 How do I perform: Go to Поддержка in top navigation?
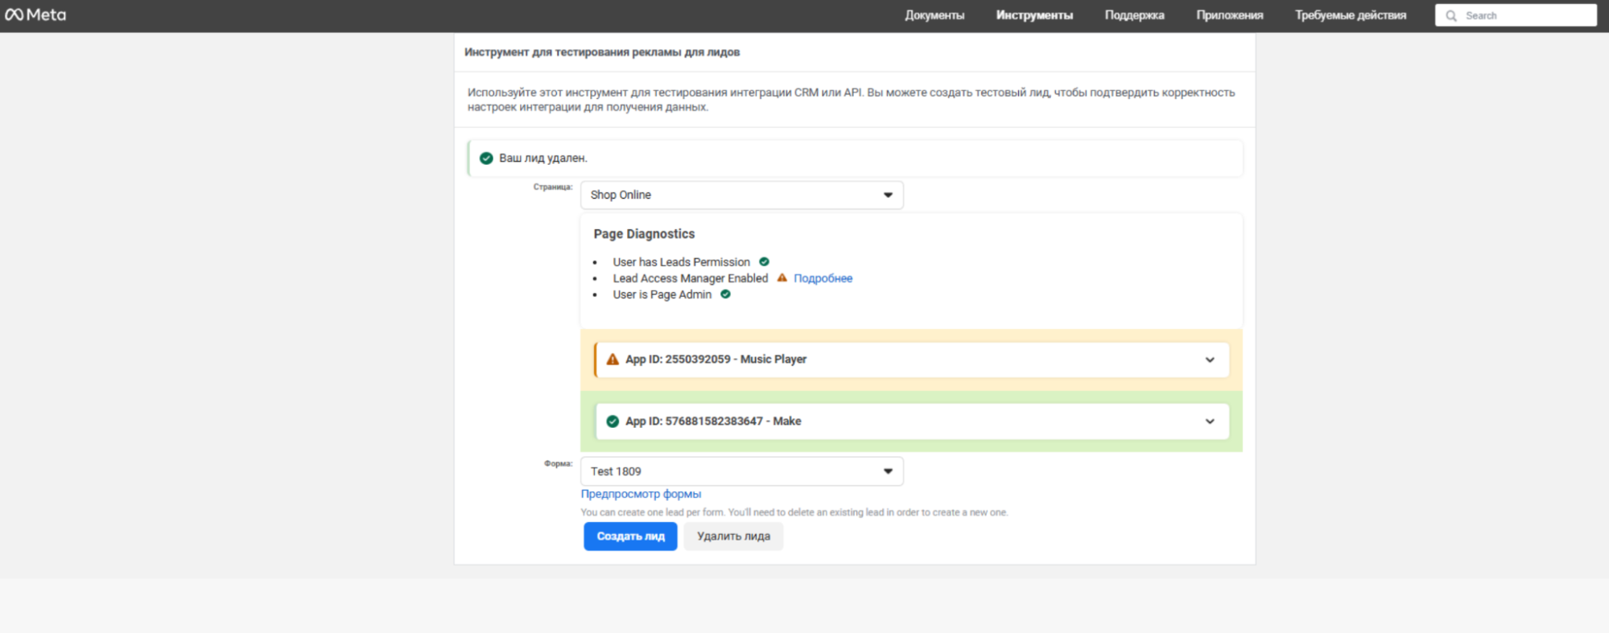1134,15
